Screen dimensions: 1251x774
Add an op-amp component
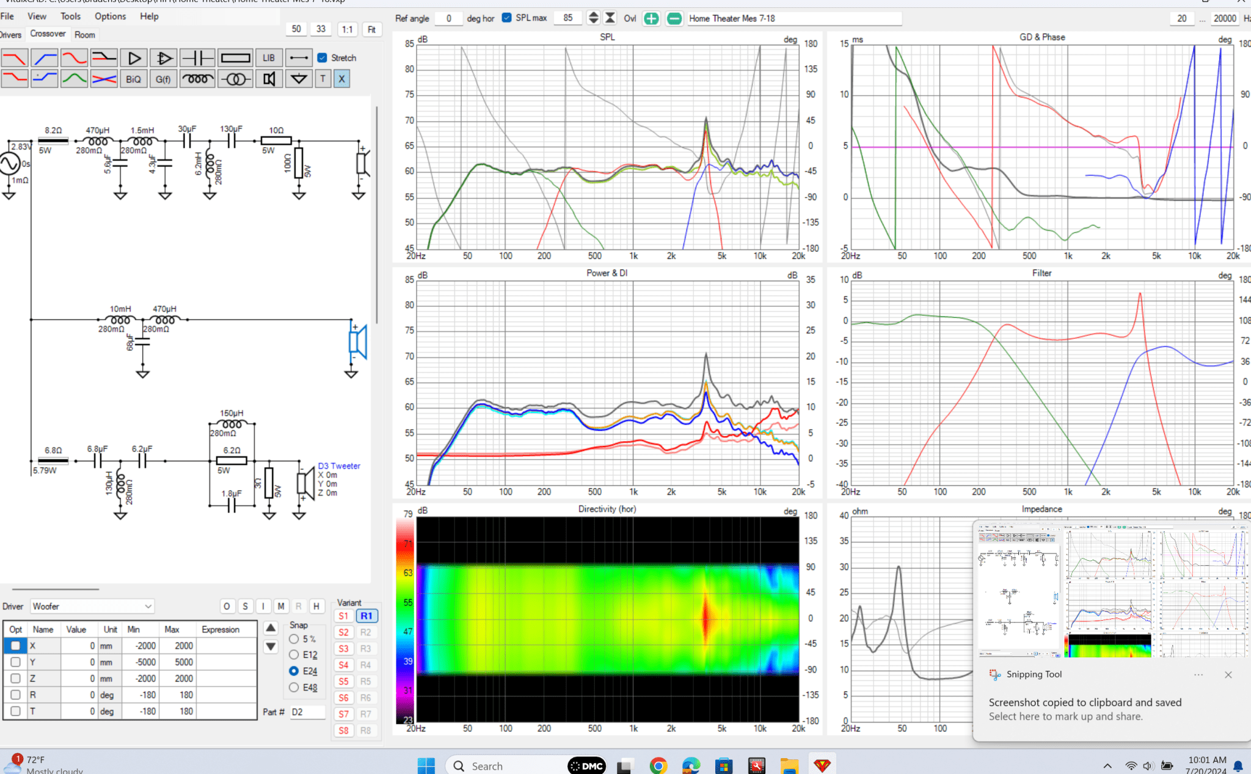pos(164,58)
